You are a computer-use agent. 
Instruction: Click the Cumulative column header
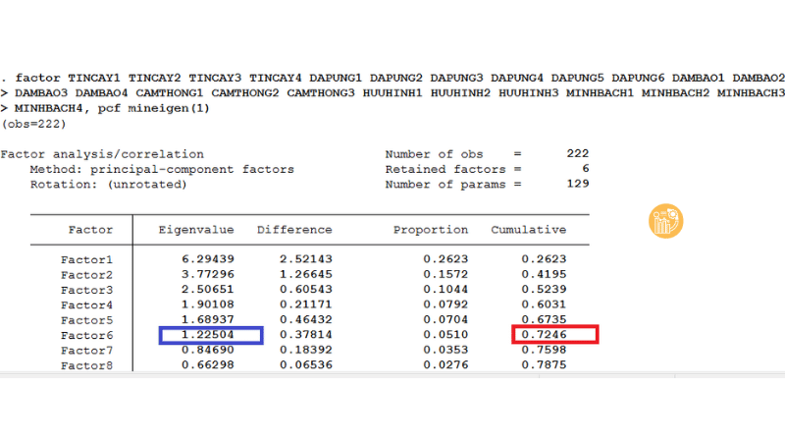click(x=529, y=230)
